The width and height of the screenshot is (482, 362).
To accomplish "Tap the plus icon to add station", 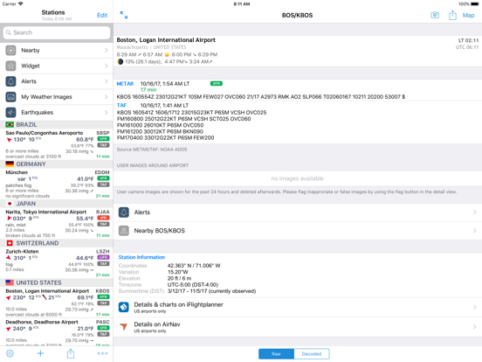I will pos(40,353).
